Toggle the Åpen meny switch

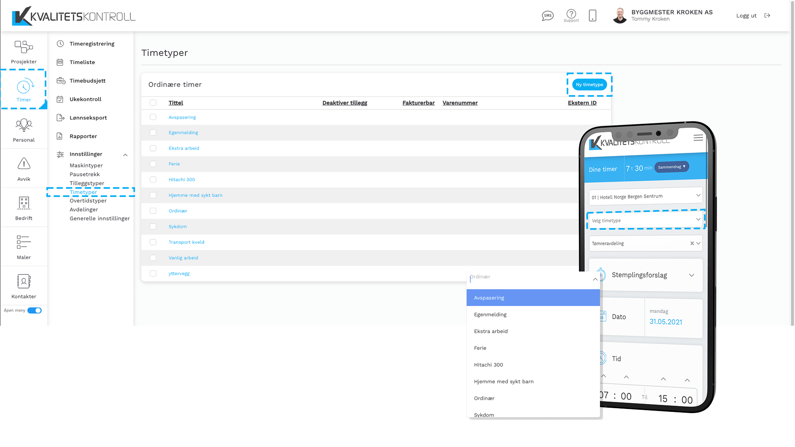pyautogui.click(x=34, y=310)
